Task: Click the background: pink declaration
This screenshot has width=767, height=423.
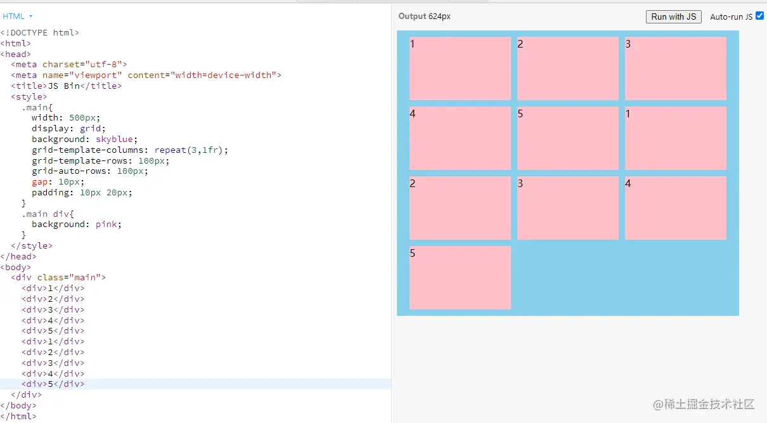Action: [x=77, y=224]
